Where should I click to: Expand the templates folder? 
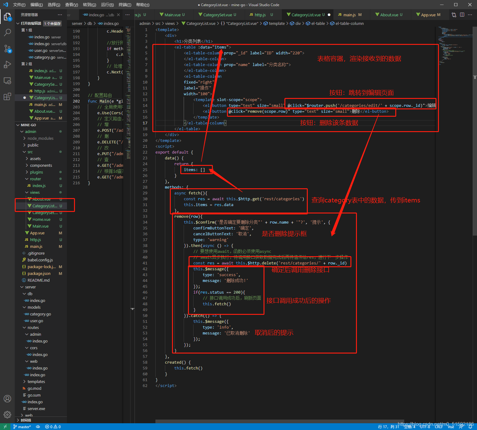(x=36, y=381)
